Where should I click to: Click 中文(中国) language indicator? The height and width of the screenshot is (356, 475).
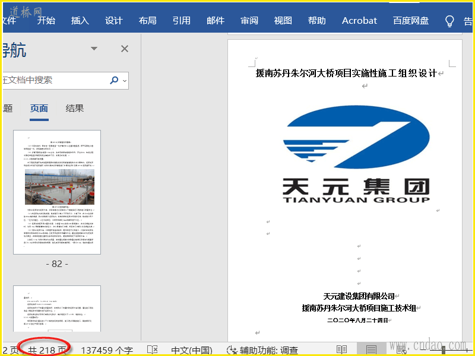(192, 350)
